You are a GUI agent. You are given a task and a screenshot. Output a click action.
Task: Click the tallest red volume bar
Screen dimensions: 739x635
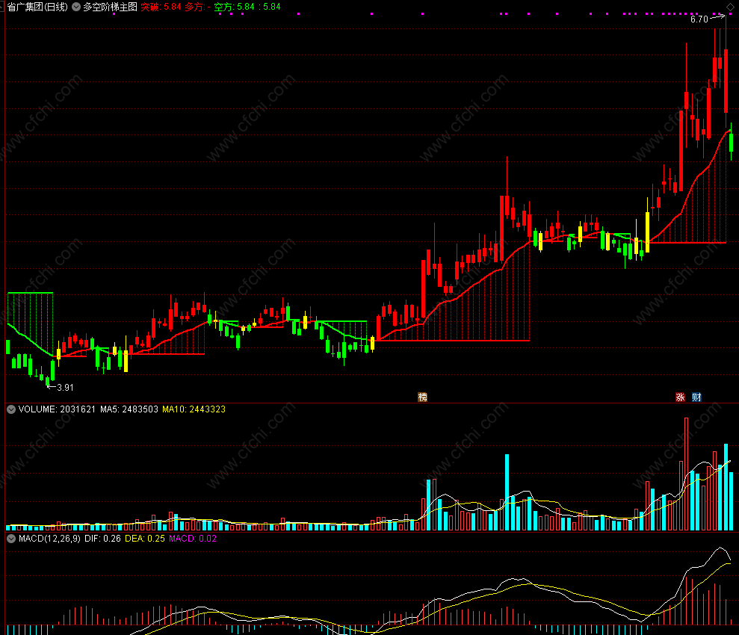pyautogui.click(x=686, y=474)
